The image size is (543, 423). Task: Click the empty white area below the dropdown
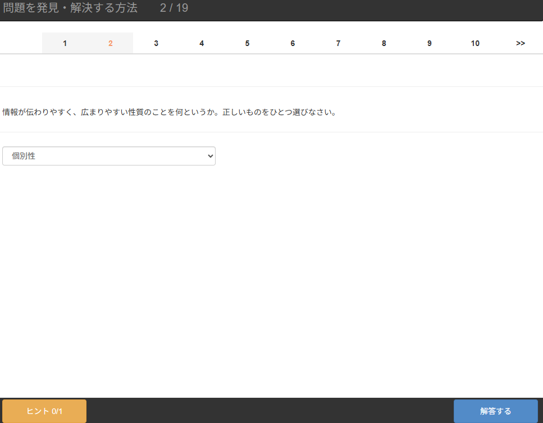(x=270, y=281)
